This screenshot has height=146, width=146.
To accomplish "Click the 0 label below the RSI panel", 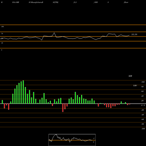I will [x=2, y=50].
